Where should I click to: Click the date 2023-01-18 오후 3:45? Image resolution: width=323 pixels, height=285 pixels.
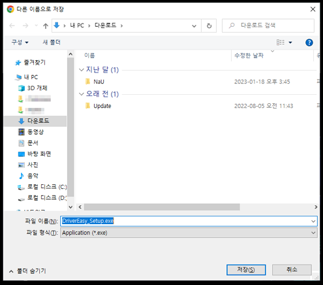click(x=262, y=82)
